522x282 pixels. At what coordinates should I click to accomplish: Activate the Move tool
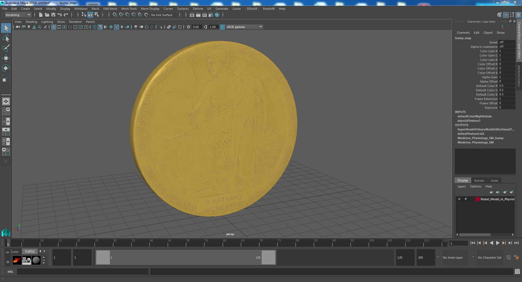pos(6,58)
